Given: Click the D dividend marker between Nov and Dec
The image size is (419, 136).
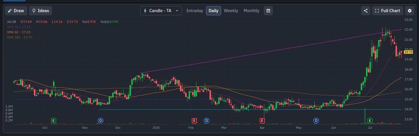Looking at the screenshot, I should [x=100, y=120].
